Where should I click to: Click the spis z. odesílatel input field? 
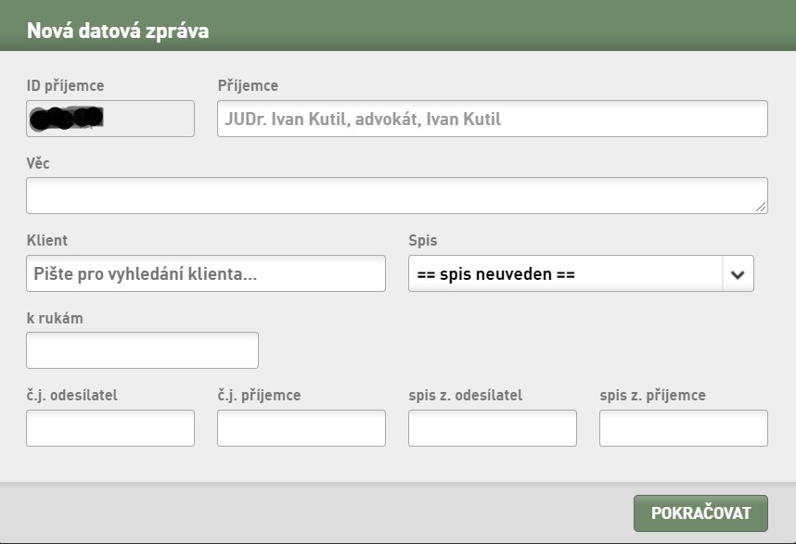(493, 428)
